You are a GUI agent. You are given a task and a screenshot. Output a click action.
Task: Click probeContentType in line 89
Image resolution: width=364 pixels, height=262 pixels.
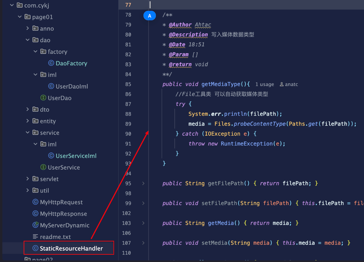click(260, 124)
